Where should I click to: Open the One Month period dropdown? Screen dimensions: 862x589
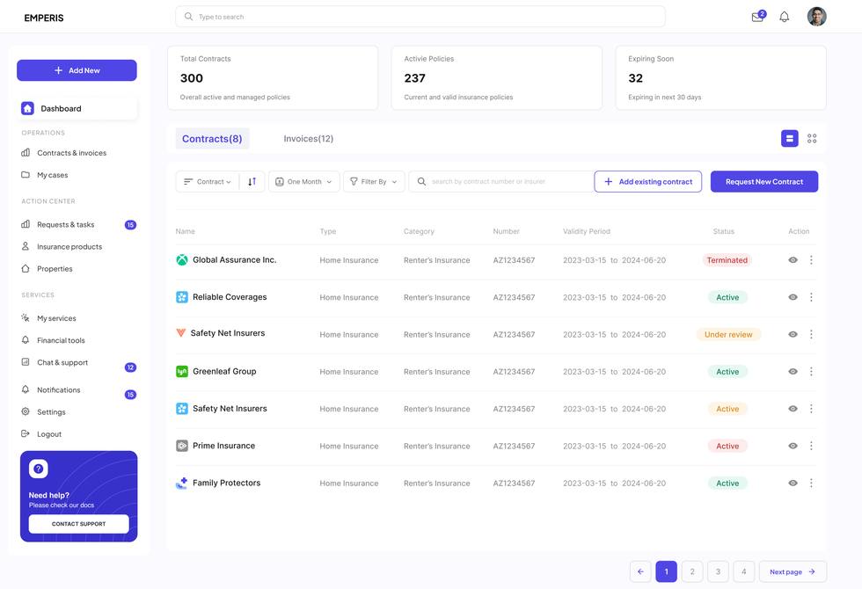click(304, 181)
